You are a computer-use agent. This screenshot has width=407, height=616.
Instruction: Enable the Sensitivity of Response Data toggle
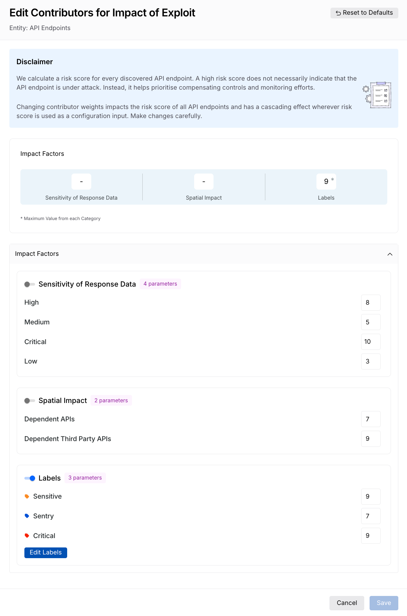(30, 284)
